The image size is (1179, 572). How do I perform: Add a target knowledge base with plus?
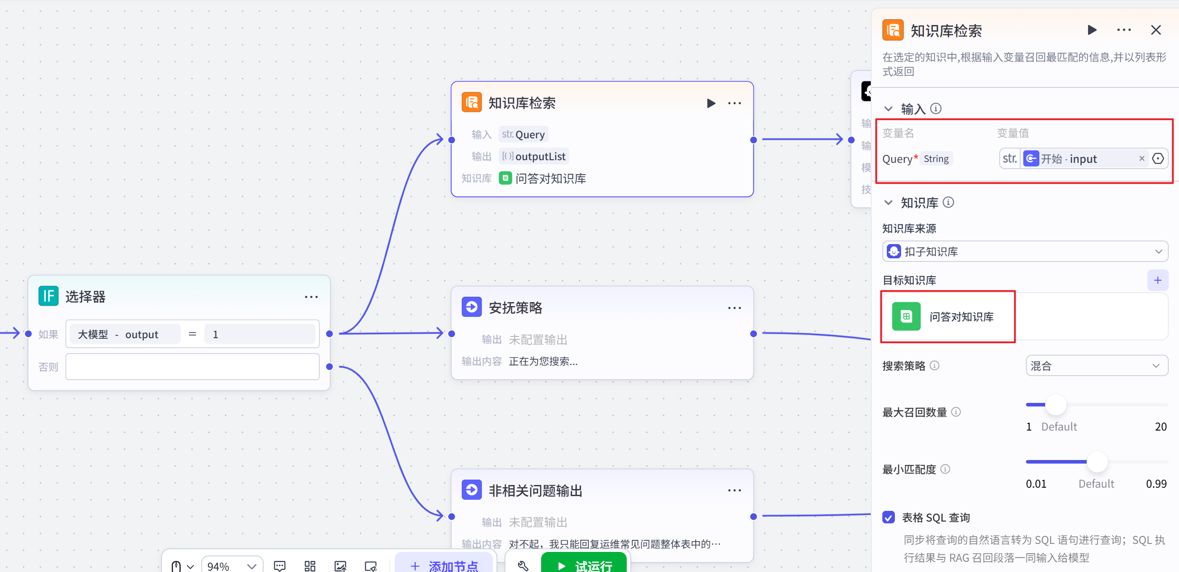coord(1157,280)
